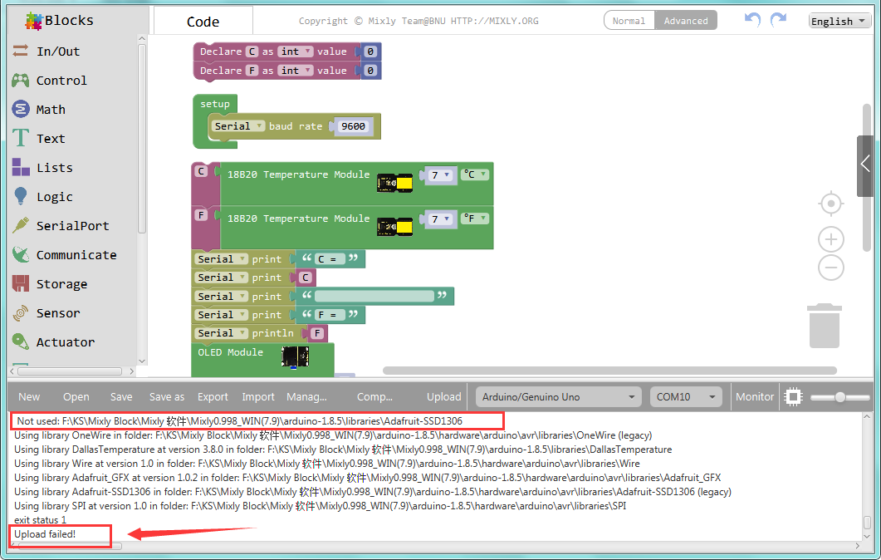Screen dimensions: 881x560
Task: Click the chip board icon near Monitor
Action: pos(793,397)
